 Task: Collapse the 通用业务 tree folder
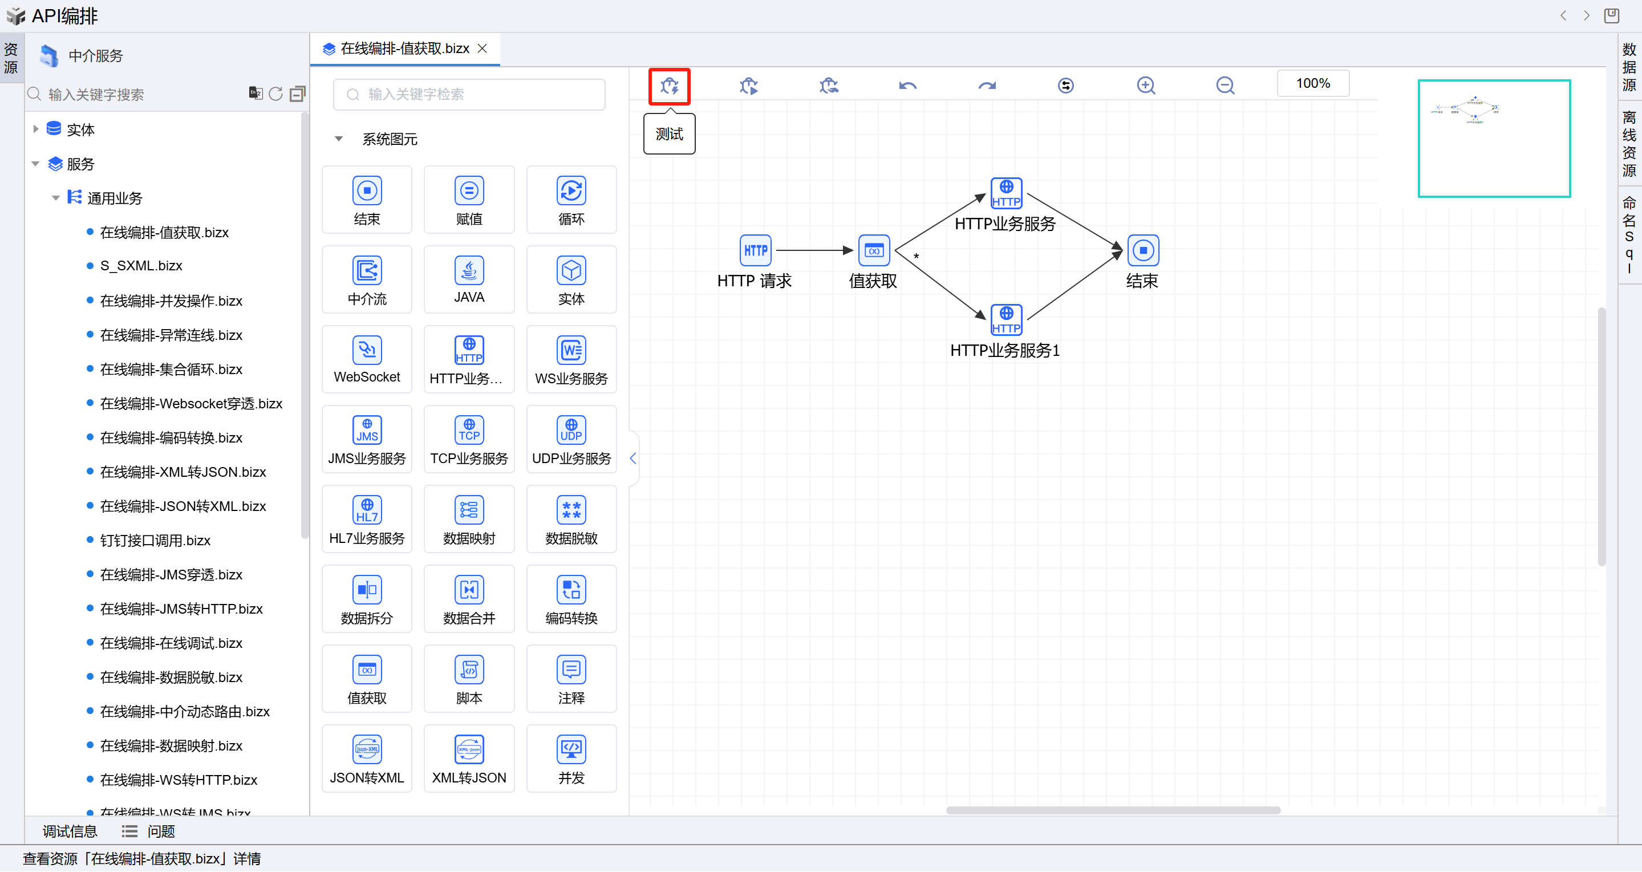(55, 198)
